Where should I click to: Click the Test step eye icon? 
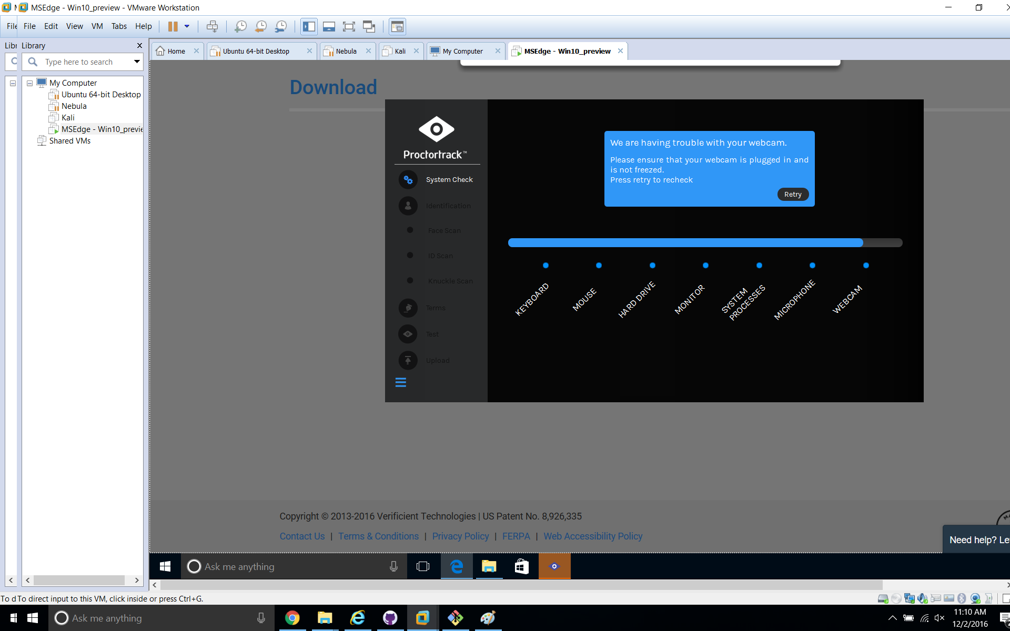tap(408, 334)
